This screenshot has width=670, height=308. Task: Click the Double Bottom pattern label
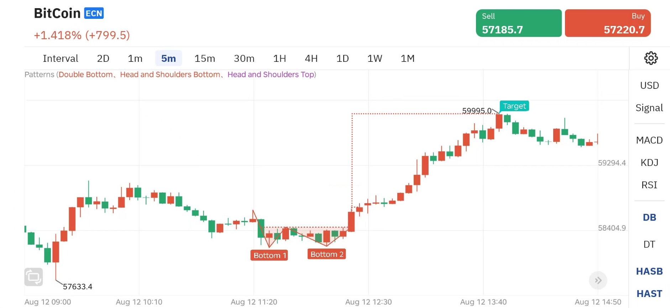click(x=85, y=75)
